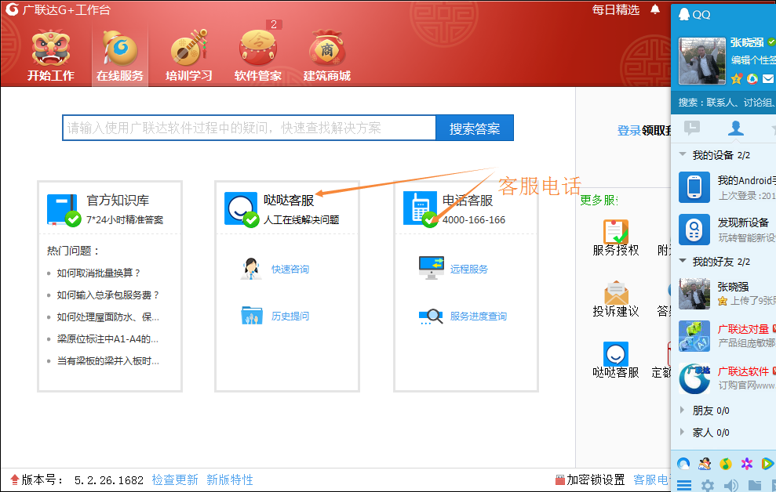Viewport: 776px width, 492px height.
Task: Open 我的Android手机 device in QQ
Action: coord(723,188)
